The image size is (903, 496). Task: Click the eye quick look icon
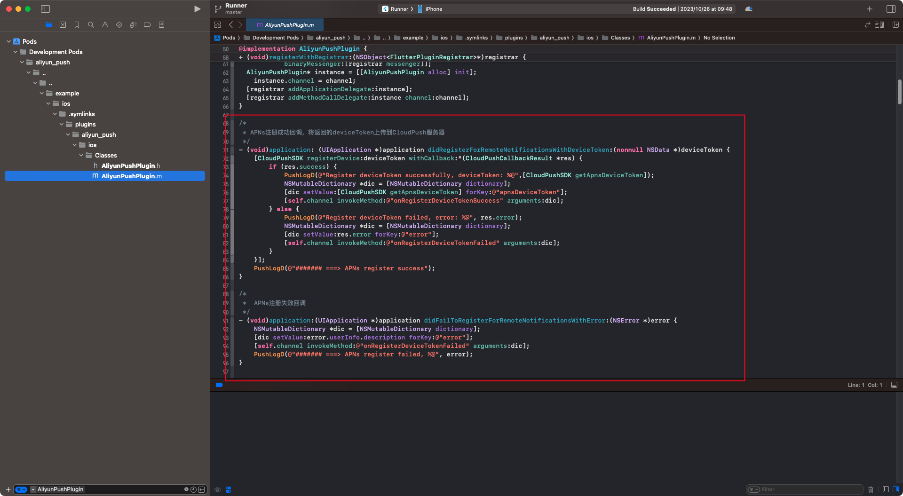click(x=217, y=489)
